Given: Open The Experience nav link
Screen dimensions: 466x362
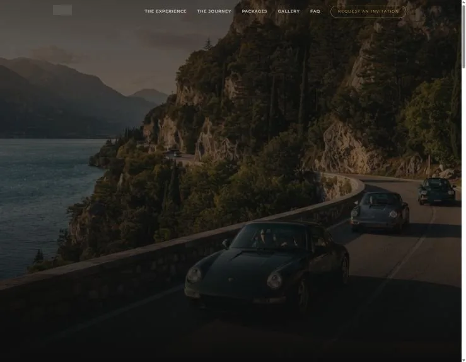Looking at the screenshot, I should (165, 11).
